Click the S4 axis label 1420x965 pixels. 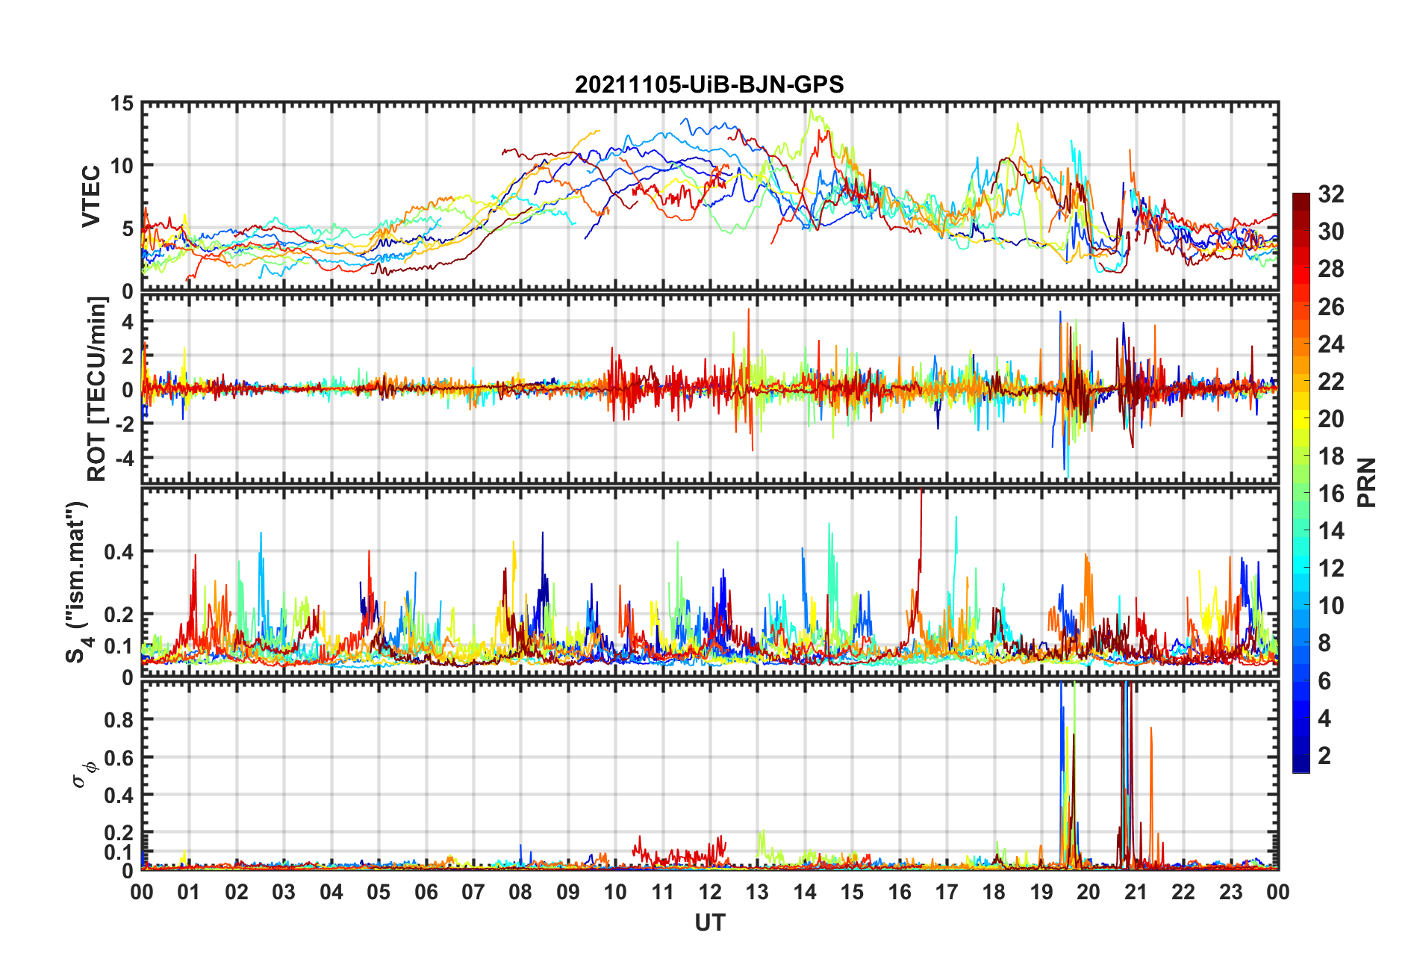(x=77, y=582)
